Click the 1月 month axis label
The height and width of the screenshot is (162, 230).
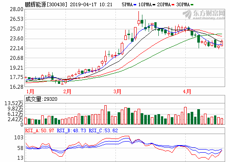pyautogui.click(x=30, y=91)
